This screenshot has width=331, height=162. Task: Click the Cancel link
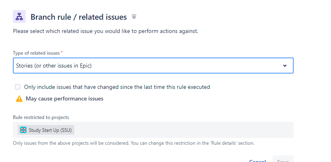point(257,161)
